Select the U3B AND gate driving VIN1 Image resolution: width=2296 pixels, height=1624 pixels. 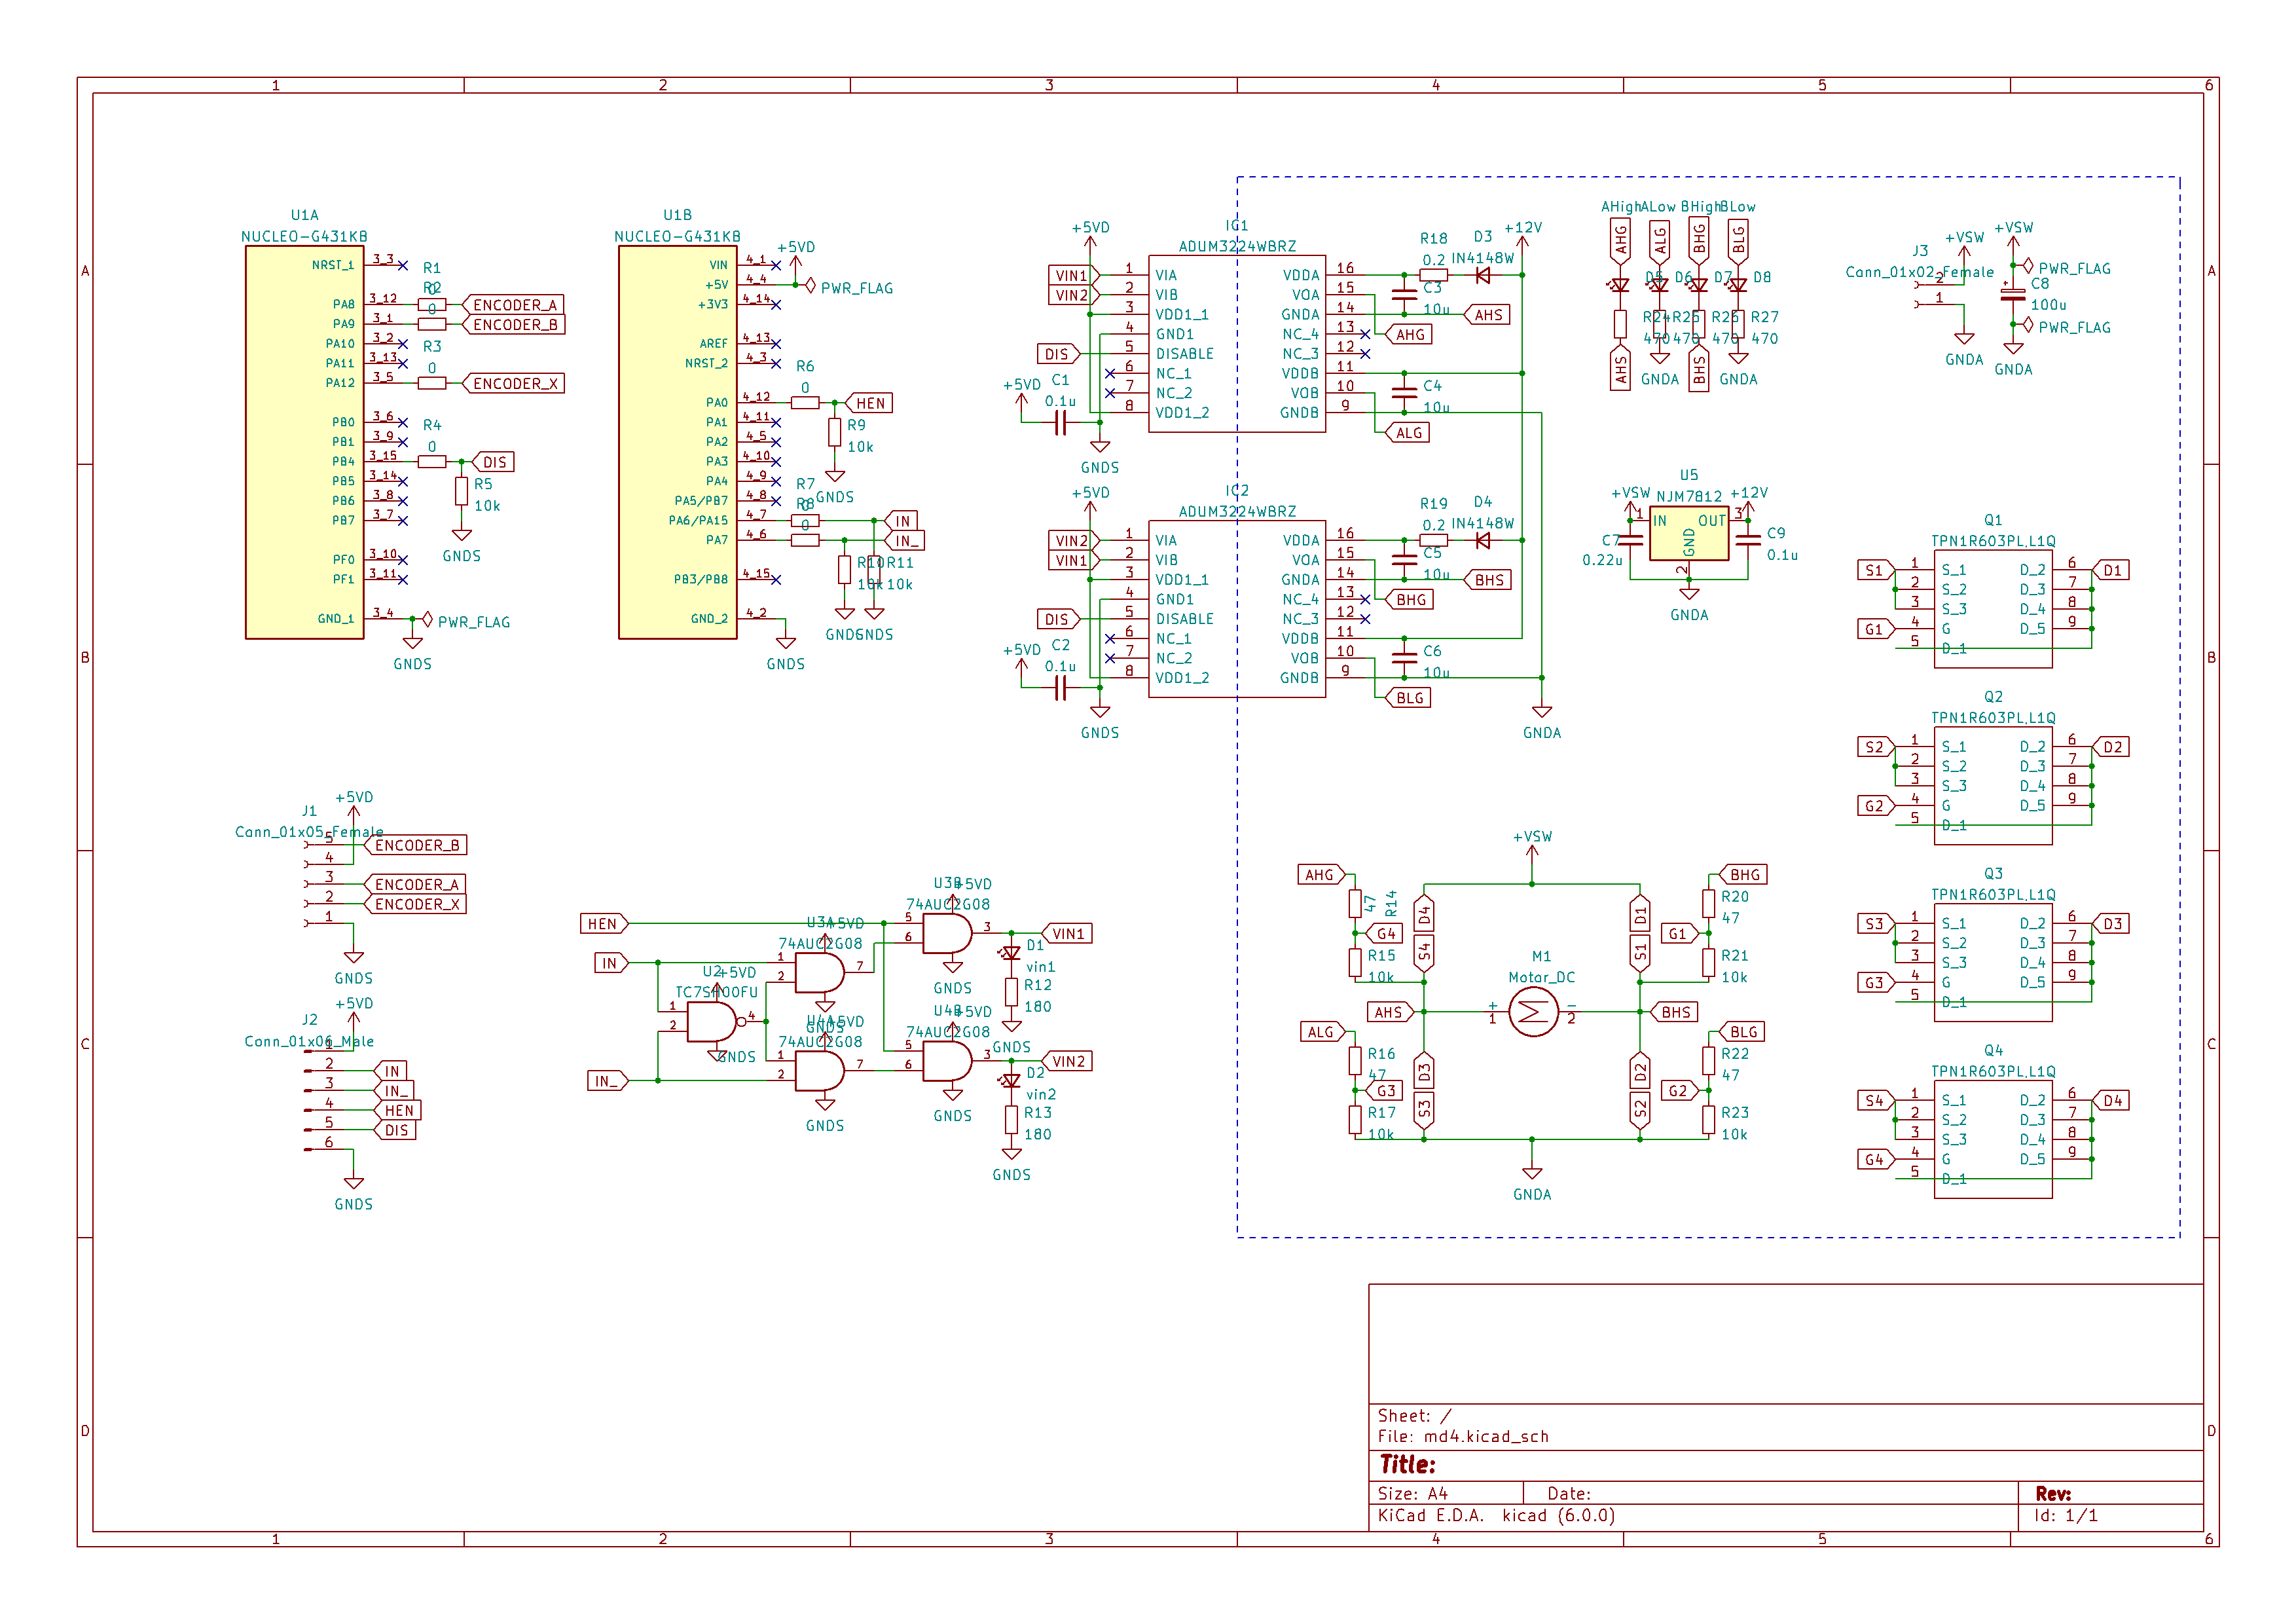coord(947,933)
